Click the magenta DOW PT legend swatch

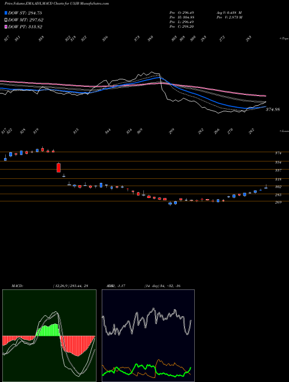click(6, 27)
